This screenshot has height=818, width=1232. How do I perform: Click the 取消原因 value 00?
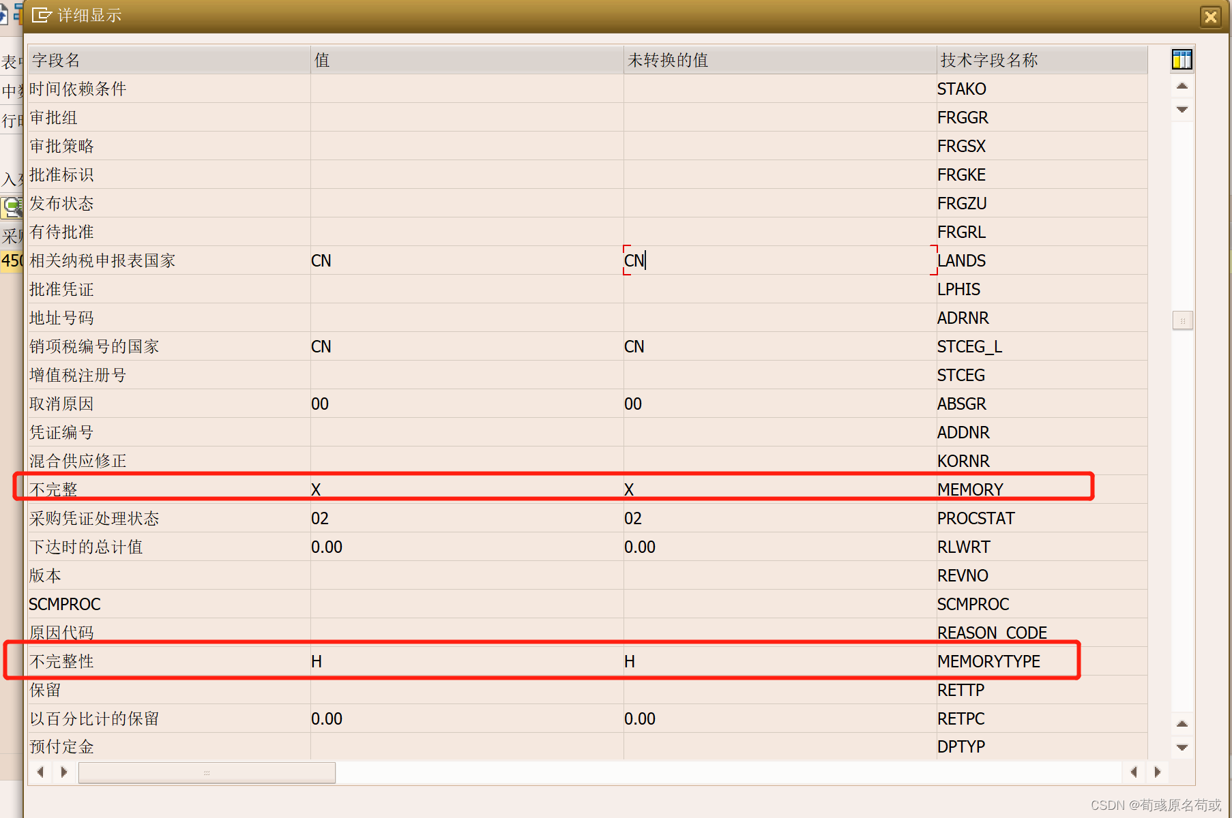click(320, 404)
